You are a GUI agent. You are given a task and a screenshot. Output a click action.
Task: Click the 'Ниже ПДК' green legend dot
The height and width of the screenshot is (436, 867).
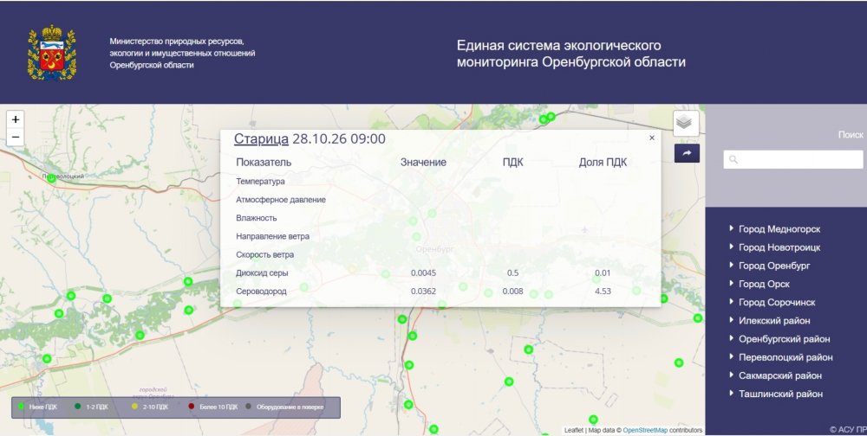point(21,407)
